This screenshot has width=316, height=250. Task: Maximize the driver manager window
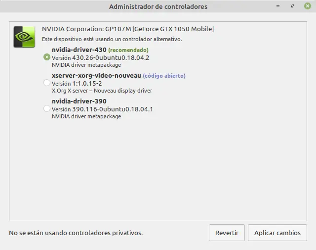point(293,6)
